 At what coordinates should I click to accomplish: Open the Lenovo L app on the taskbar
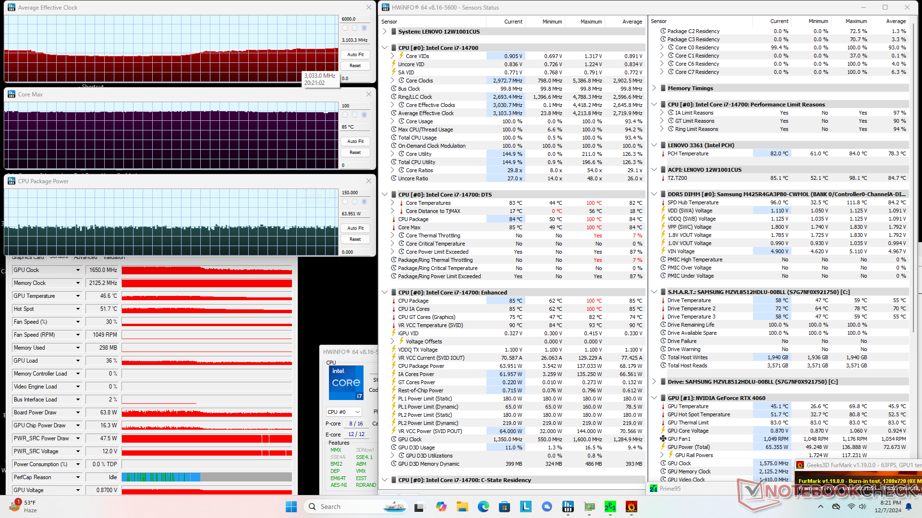[x=525, y=506]
